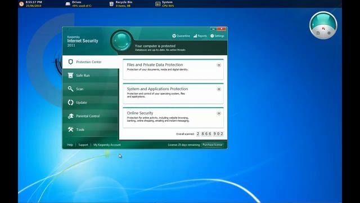The height and width of the screenshot is (203, 360).
Task: Open the Update section
Action: (x=91, y=103)
